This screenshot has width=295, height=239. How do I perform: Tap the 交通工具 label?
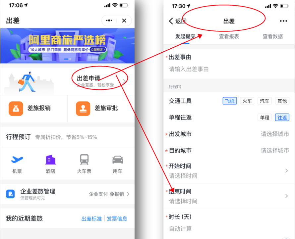click(x=180, y=101)
